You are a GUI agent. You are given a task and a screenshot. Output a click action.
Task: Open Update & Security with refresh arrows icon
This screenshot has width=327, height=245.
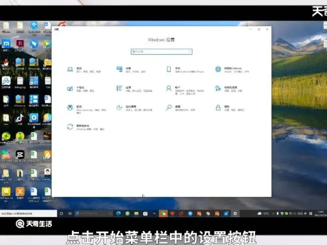coord(86,127)
